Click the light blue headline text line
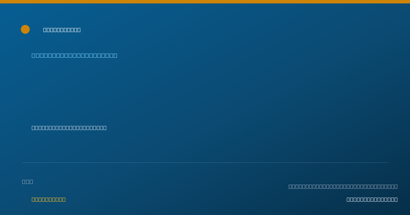This screenshot has width=410, height=215. (x=74, y=55)
